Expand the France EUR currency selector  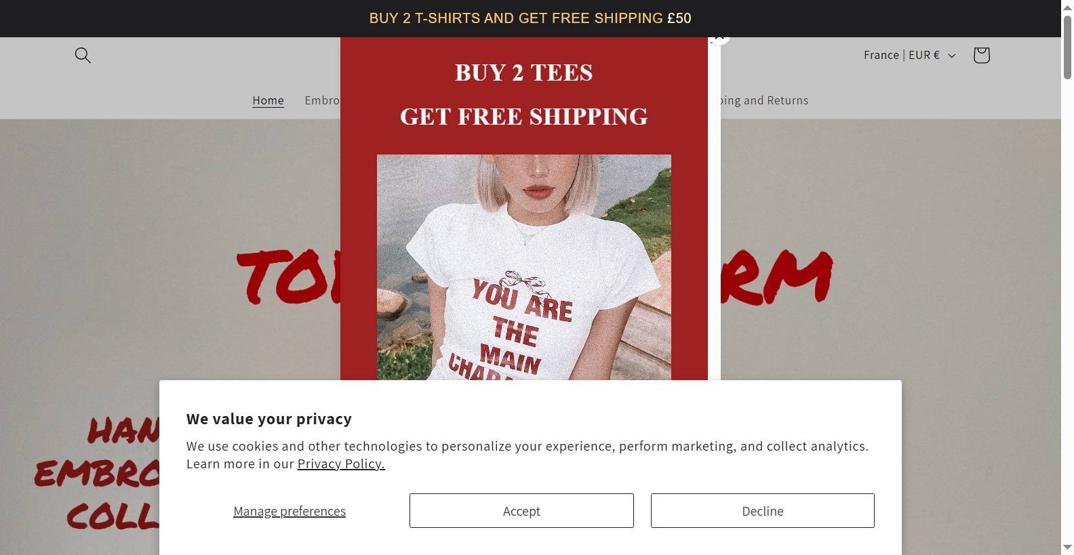coord(909,55)
